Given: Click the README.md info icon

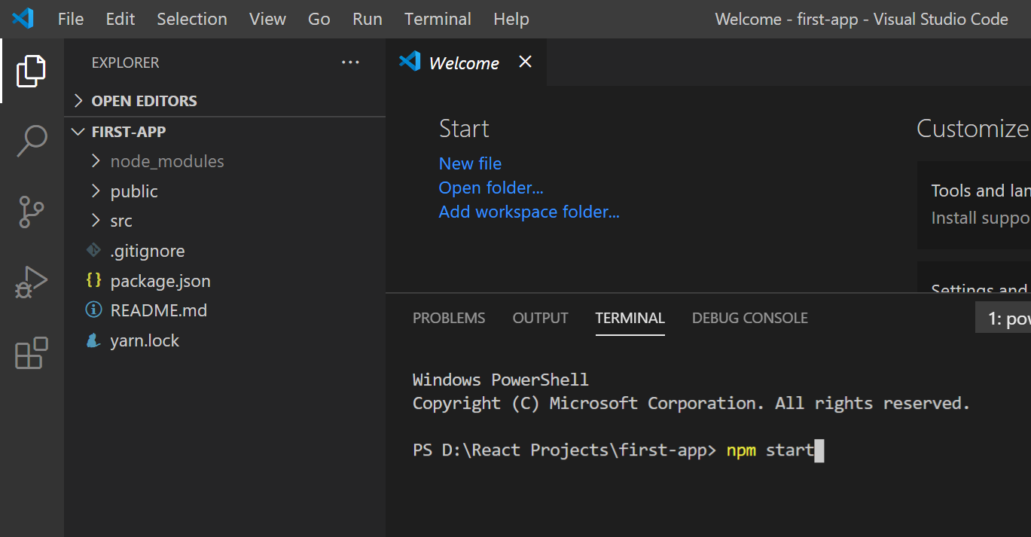Looking at the screenshot, I should (93, 310).
